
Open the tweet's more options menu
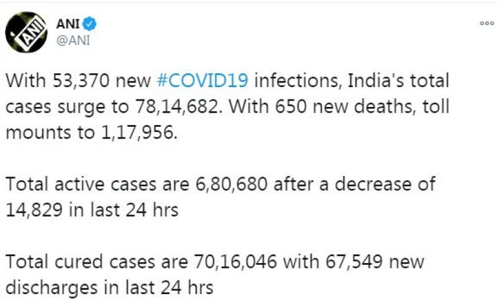coord(486,23)
